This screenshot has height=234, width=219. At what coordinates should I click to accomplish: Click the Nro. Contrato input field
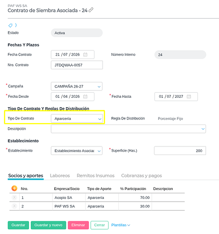pos(77,65)
